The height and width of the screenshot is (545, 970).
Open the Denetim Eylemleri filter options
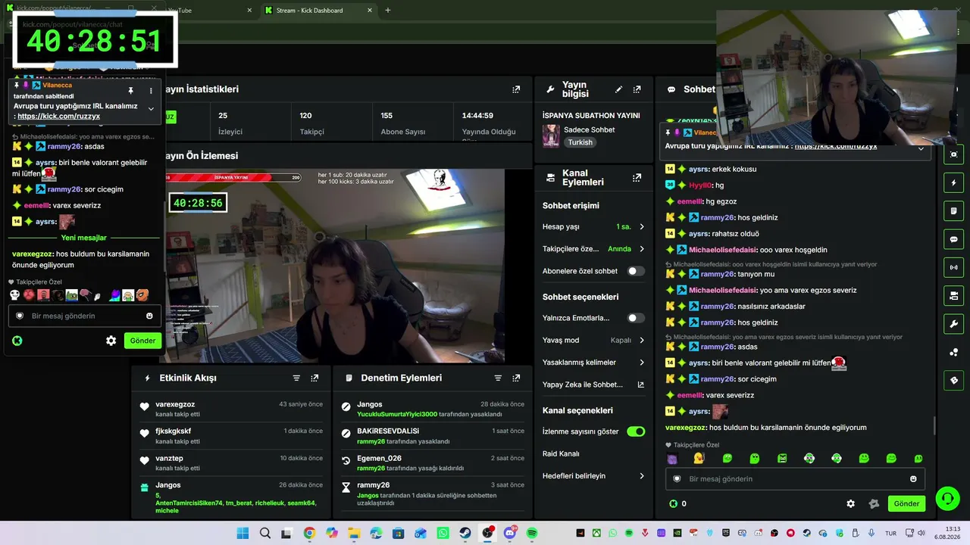498,378
